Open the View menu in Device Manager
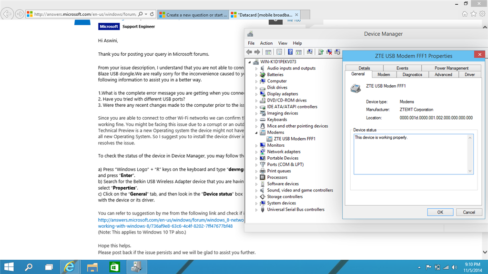Image resolution: width=488 pixels, height=274 pixels. click(x=283, y=43)
